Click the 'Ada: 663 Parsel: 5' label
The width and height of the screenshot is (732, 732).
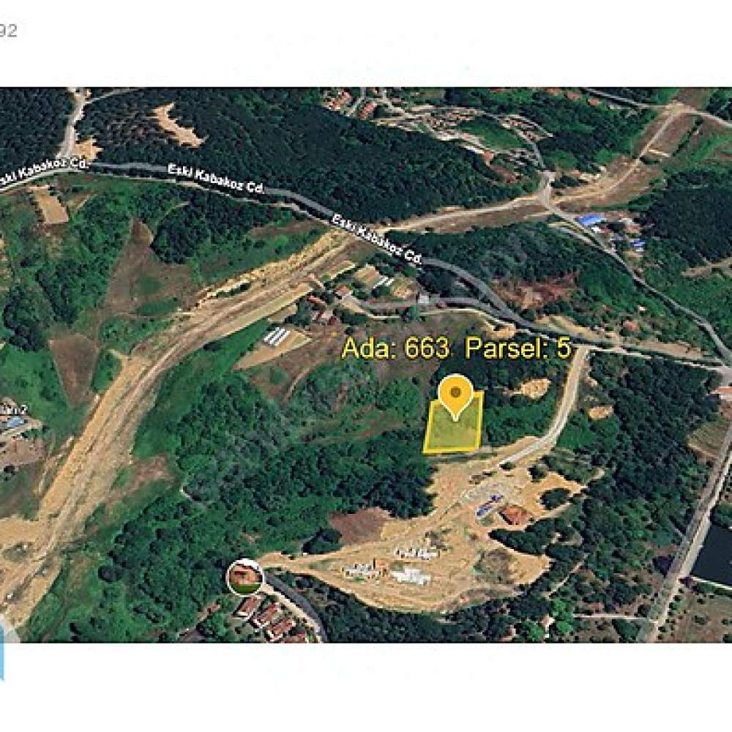(457, 348)
